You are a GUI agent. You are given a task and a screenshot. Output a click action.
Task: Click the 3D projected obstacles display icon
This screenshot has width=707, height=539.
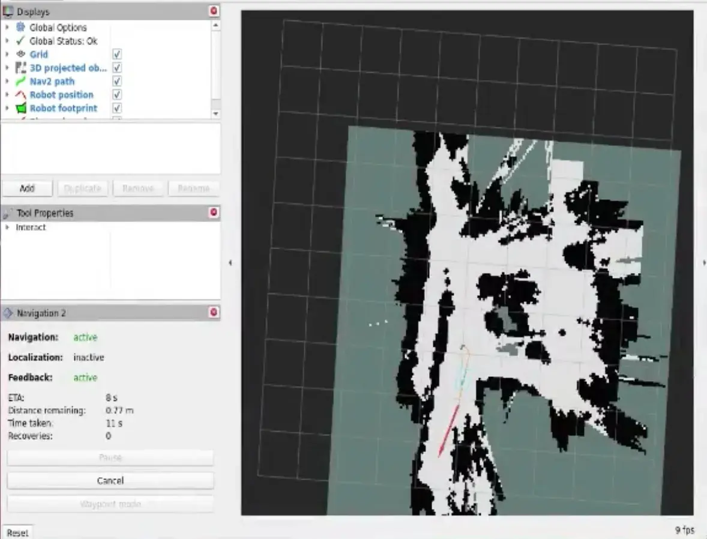pyautogui.click(x=20, y=68)
